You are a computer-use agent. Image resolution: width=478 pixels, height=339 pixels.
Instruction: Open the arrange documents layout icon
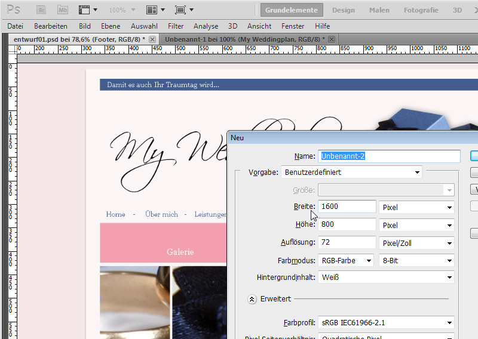[152, 10]
